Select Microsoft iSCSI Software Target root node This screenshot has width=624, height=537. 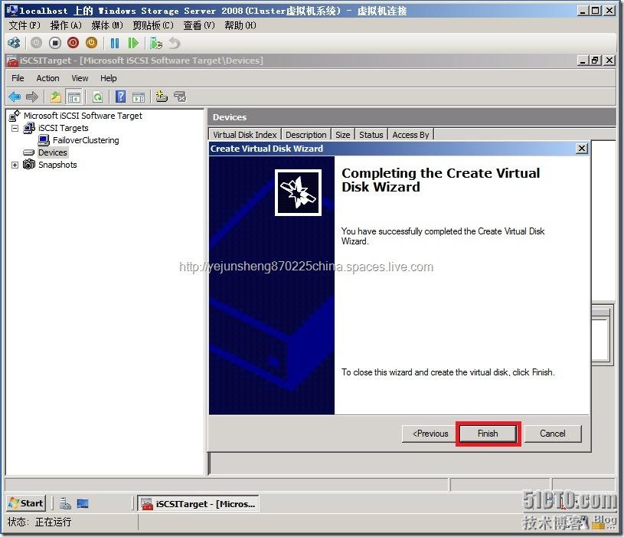click(x=83, y=116)
